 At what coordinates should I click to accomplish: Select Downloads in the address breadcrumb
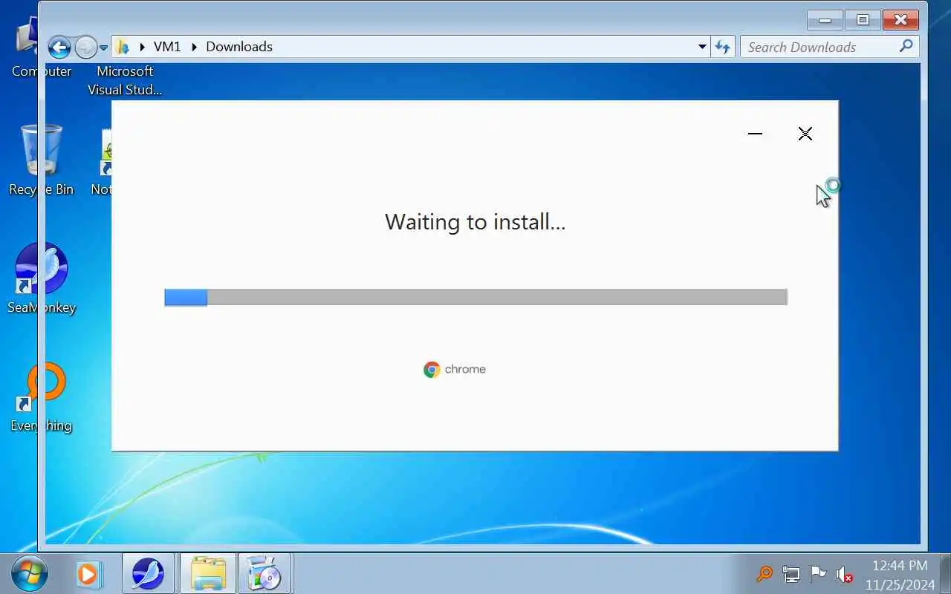(x=239, y=47)
